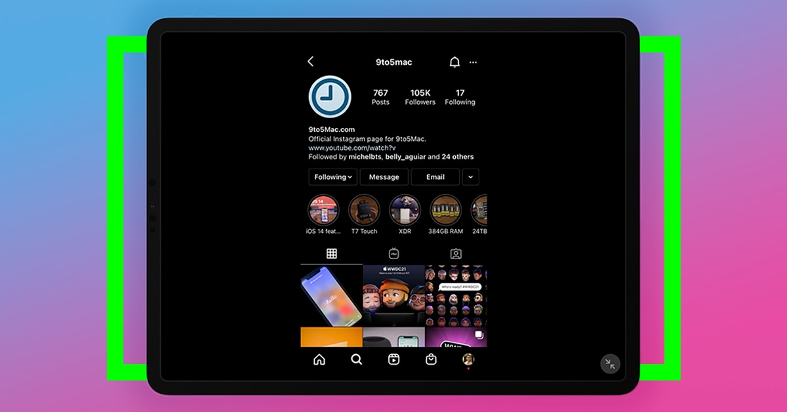The height and width of the screenshot is (412, 787).
Task: View the 105K Followers list
Action: tap(420, 97)
